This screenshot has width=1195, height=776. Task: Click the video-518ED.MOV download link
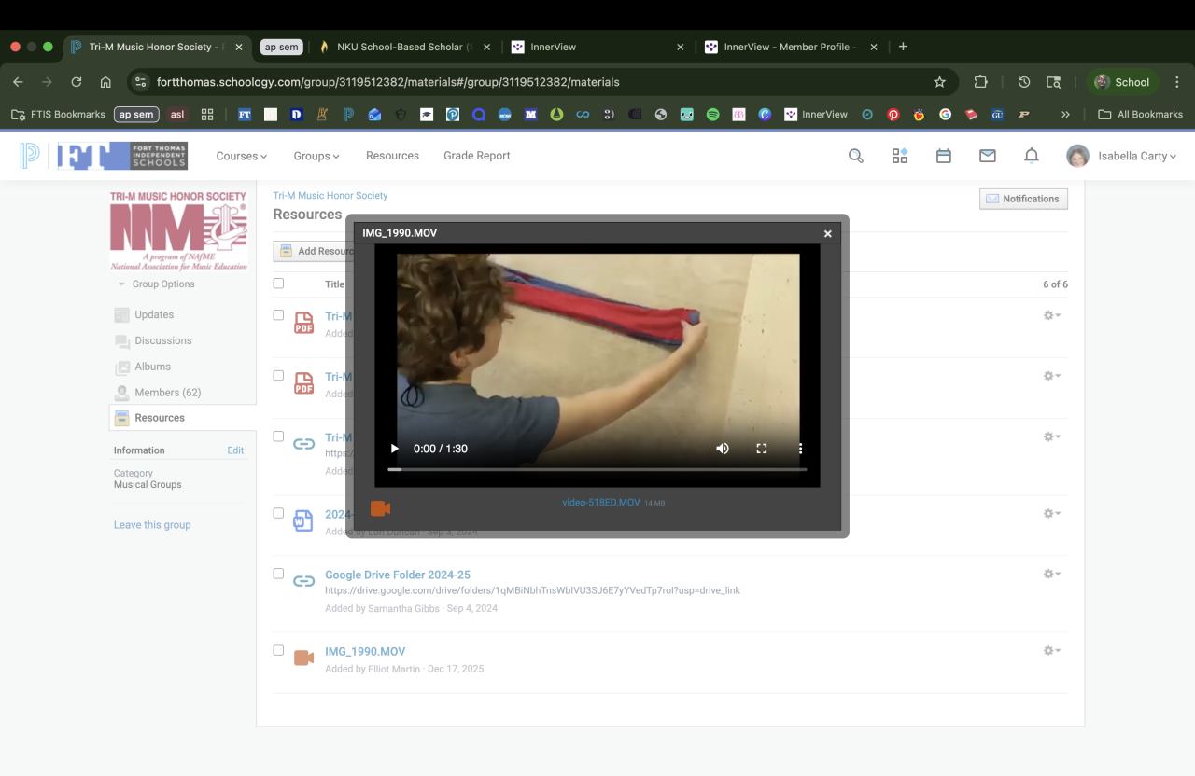[x=600, y=503]
